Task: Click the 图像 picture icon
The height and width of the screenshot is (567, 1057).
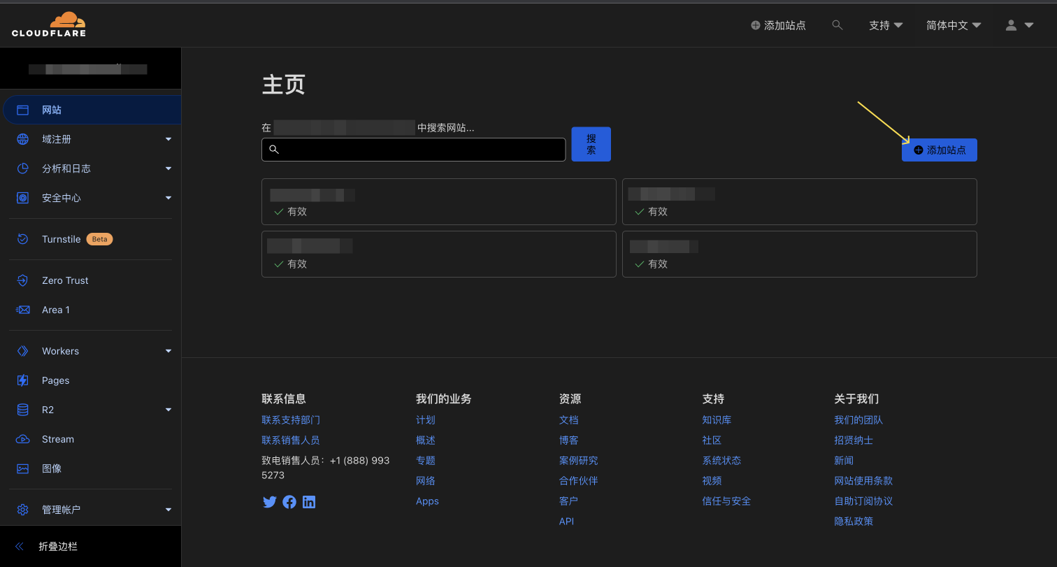Action: (23, 468)
